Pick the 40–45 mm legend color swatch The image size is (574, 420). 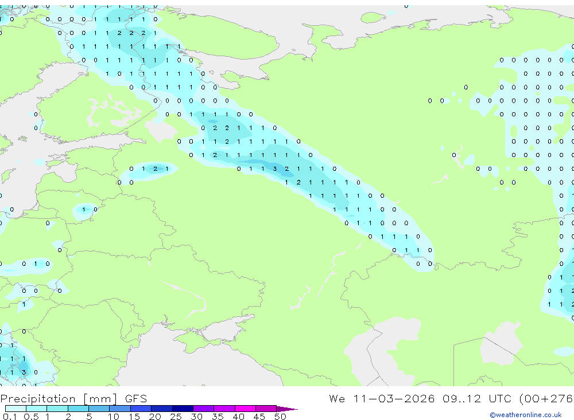245,409
